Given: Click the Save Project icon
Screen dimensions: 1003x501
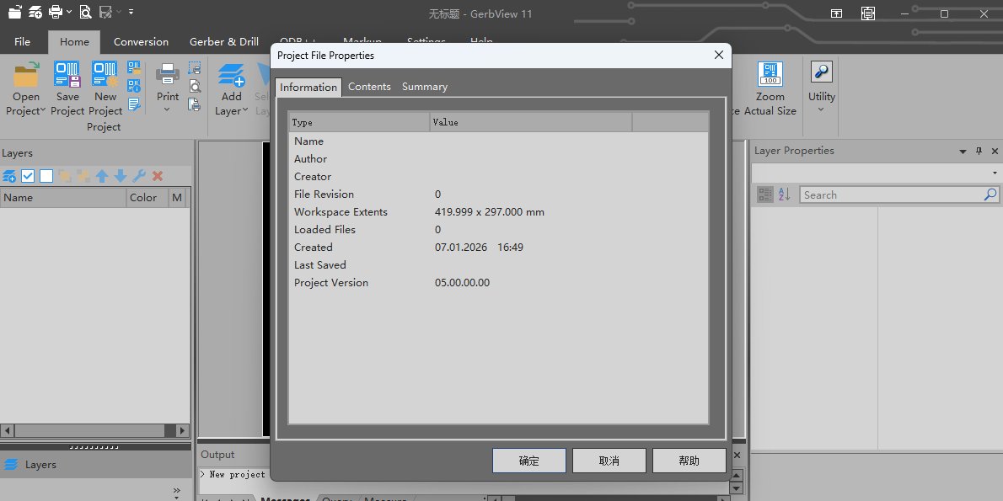Looking at the screenshot, I should pos(67,76).
